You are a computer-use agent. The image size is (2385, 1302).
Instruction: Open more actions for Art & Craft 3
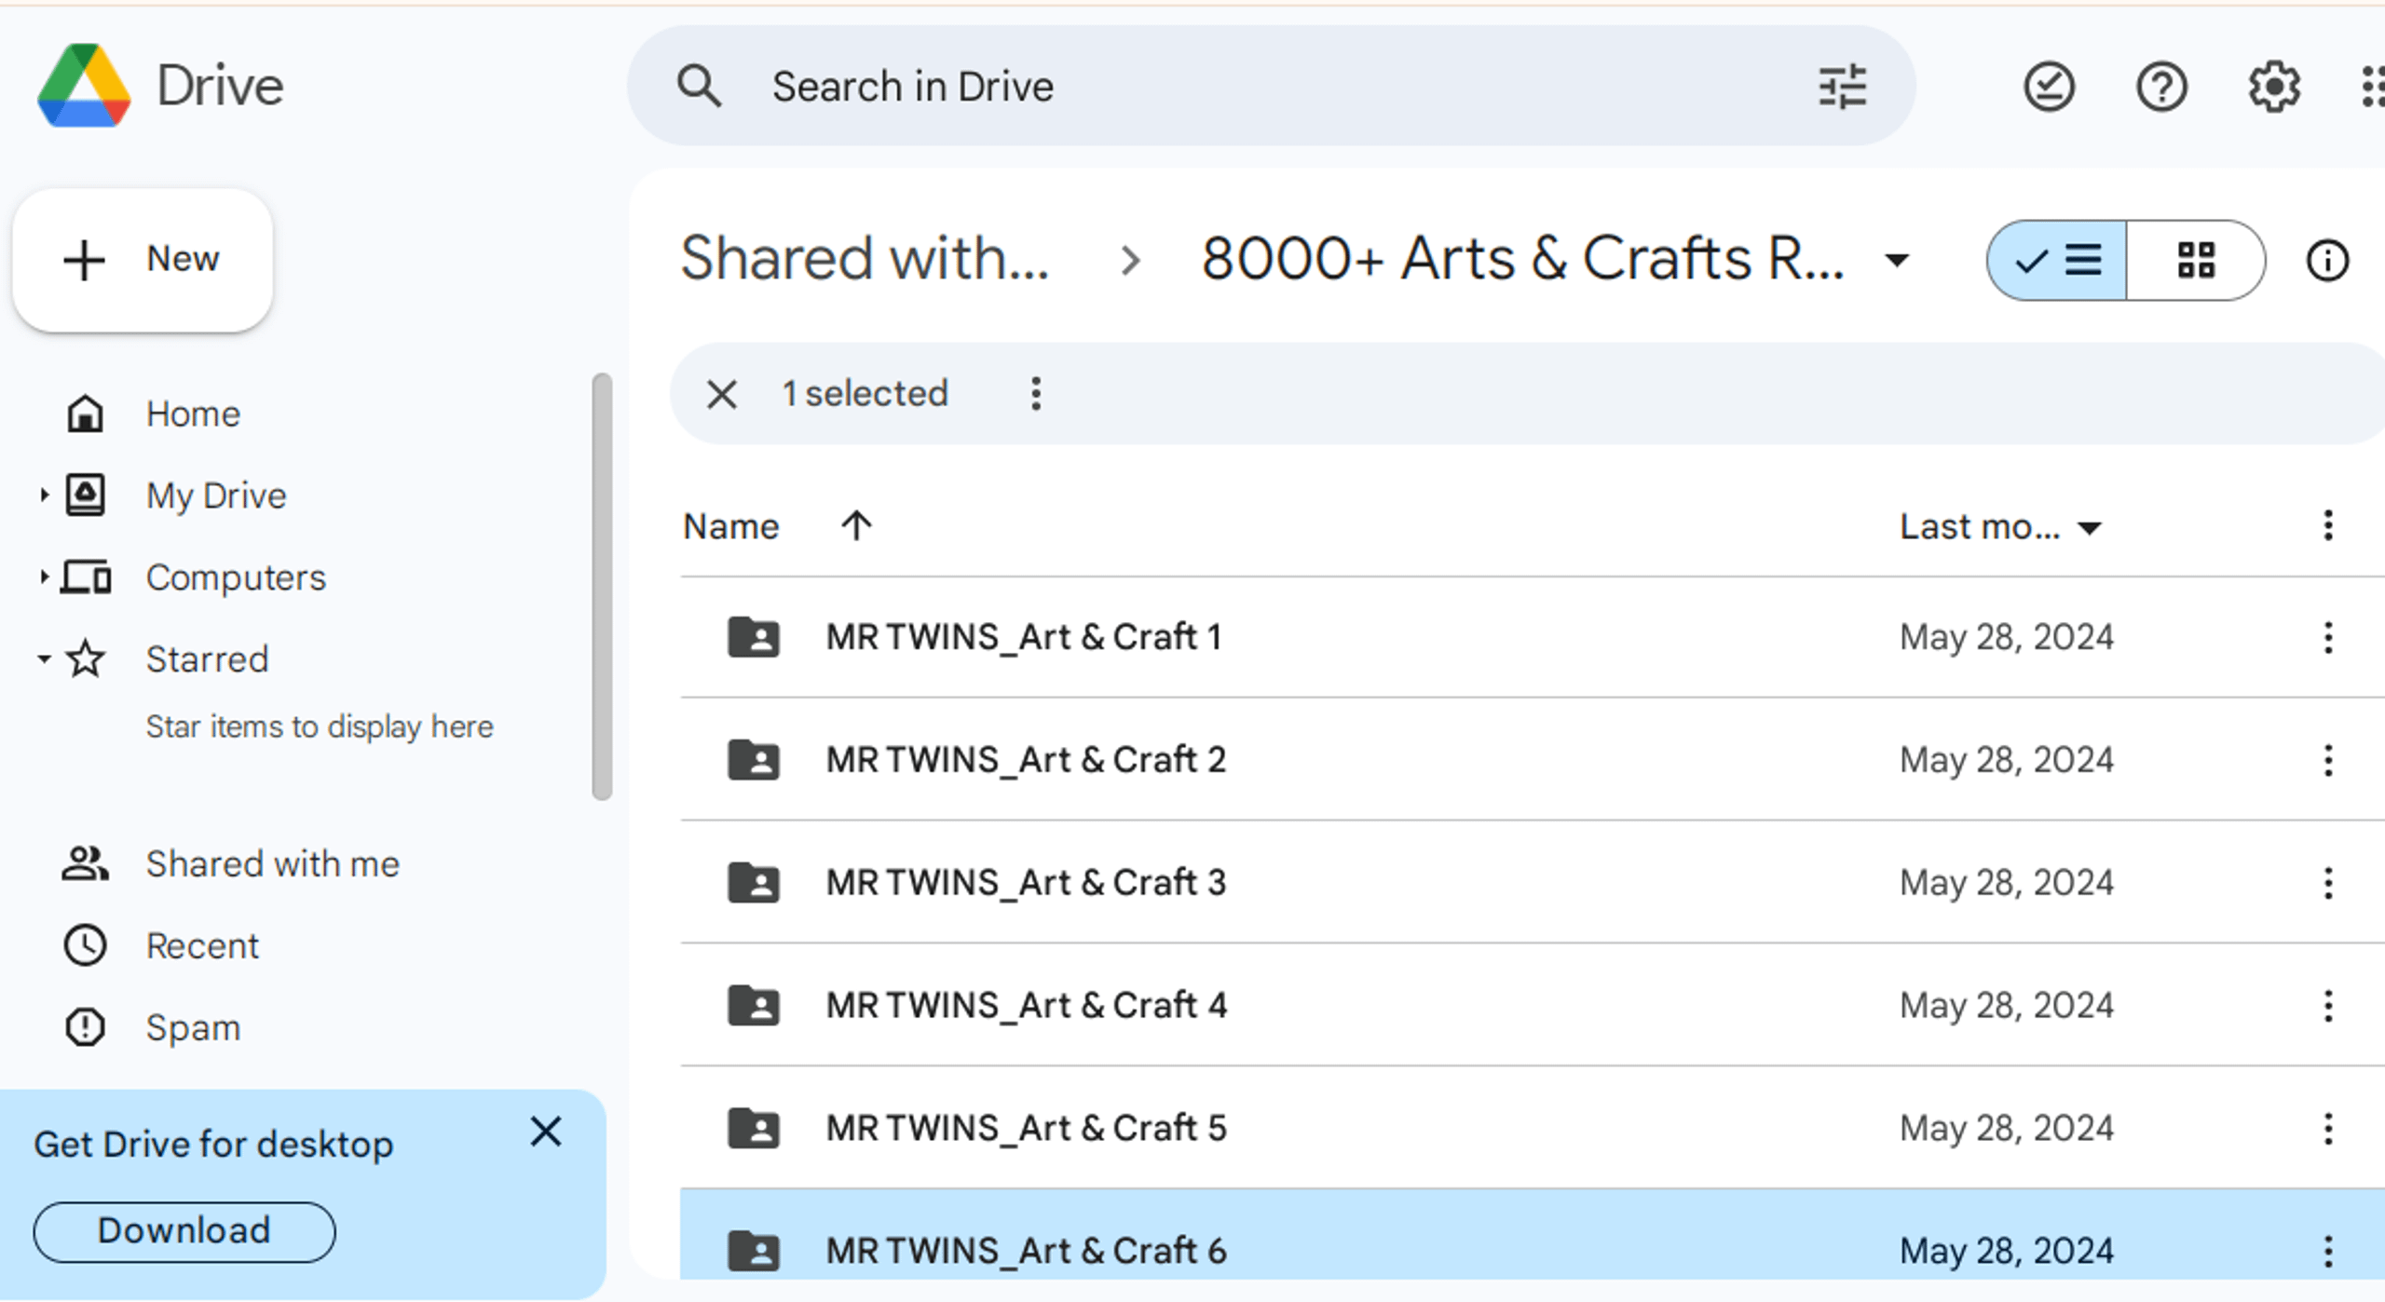(x=2327, y=883)
